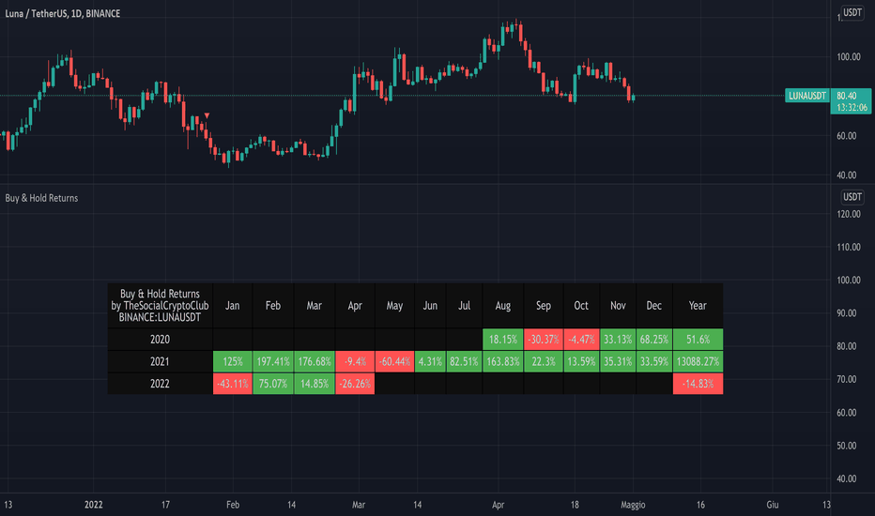875x516 pixels.
Task: Select the Oct column header
Action: coord(581,306)
